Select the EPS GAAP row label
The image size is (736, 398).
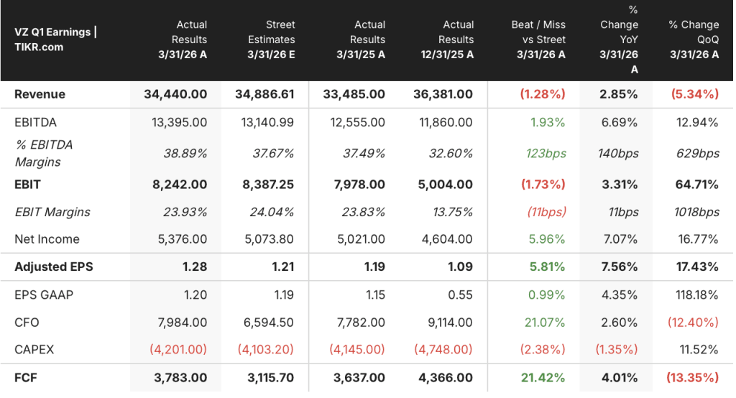pos(44,295)
